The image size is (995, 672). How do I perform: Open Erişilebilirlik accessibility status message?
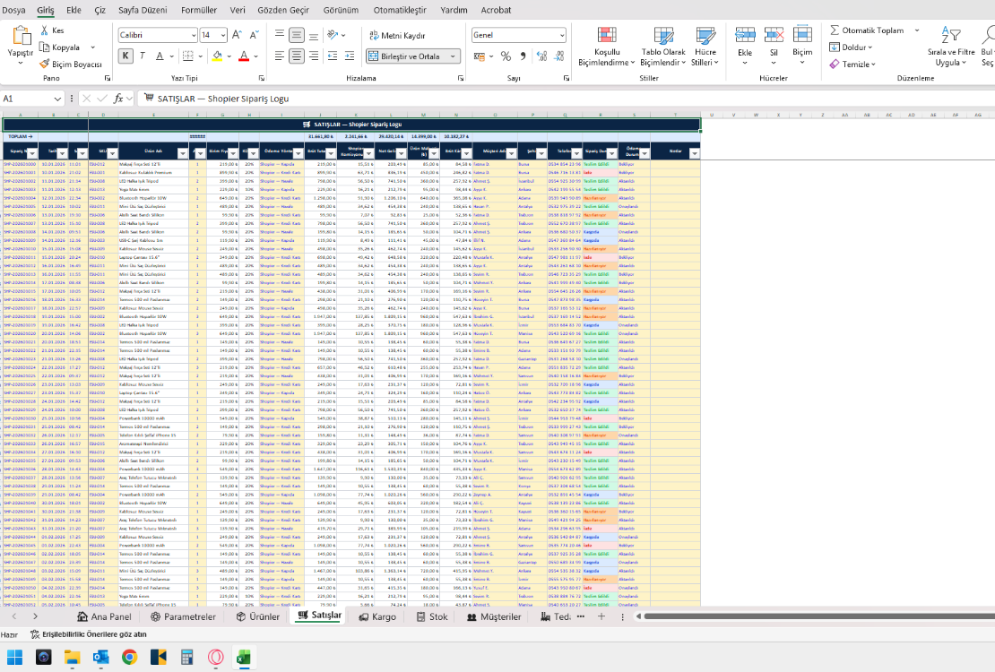[x=88, y=634]
